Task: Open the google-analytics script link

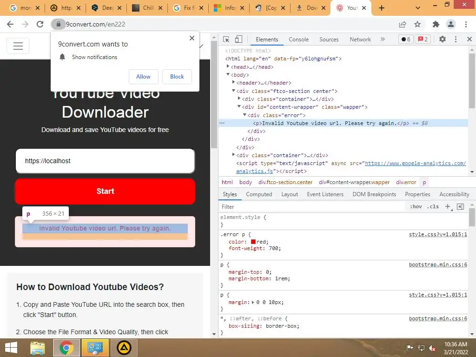Action: [415, 163]
